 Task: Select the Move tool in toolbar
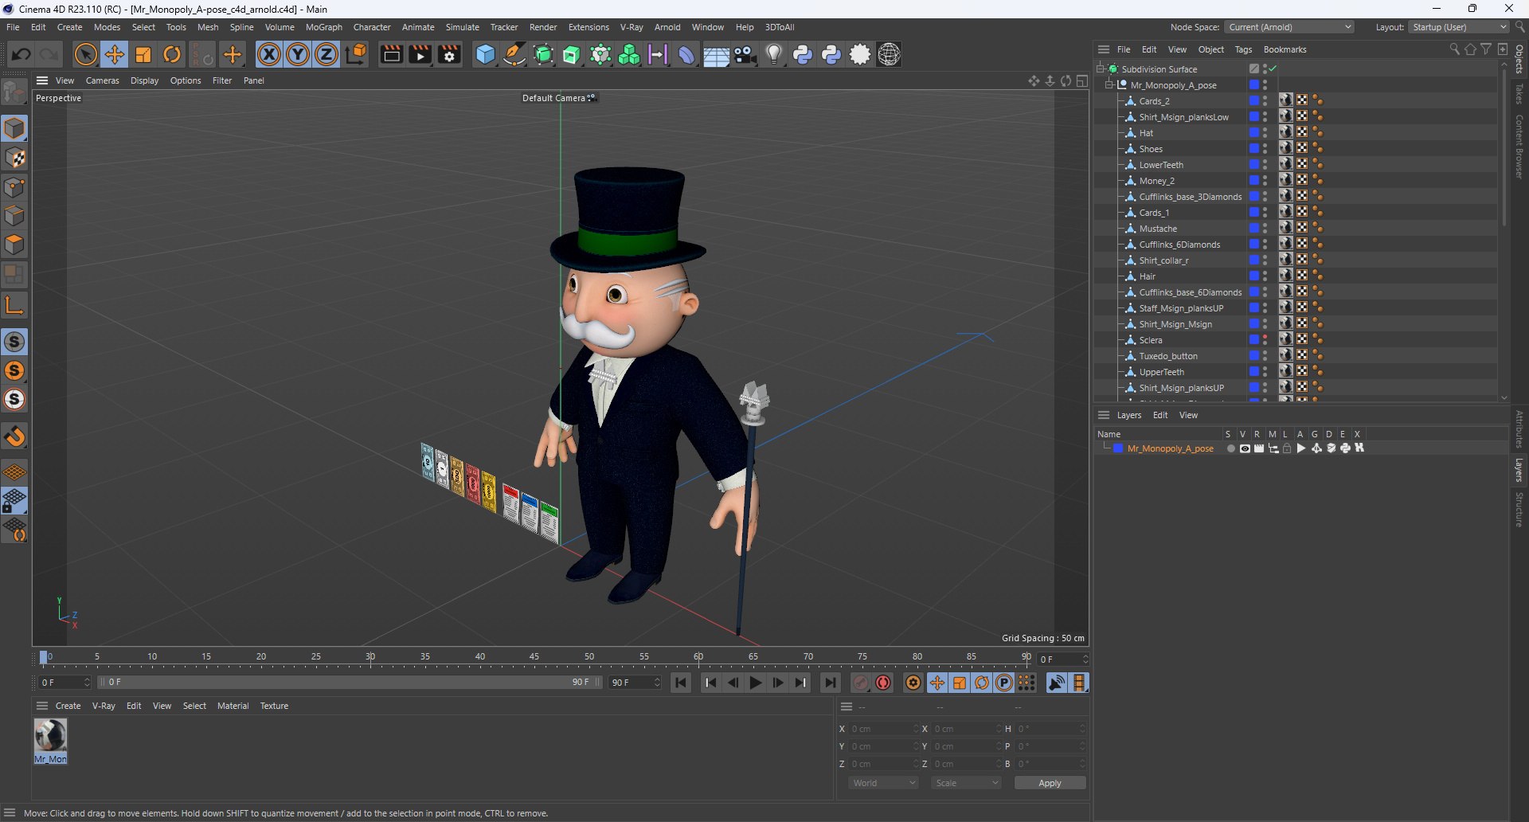click(x=115, y=54)
